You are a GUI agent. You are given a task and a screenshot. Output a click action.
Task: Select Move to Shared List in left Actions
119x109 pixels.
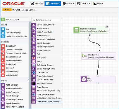point(15,103)
